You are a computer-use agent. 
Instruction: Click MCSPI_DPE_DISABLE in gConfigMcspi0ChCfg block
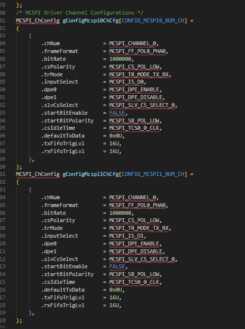point(136,97)
